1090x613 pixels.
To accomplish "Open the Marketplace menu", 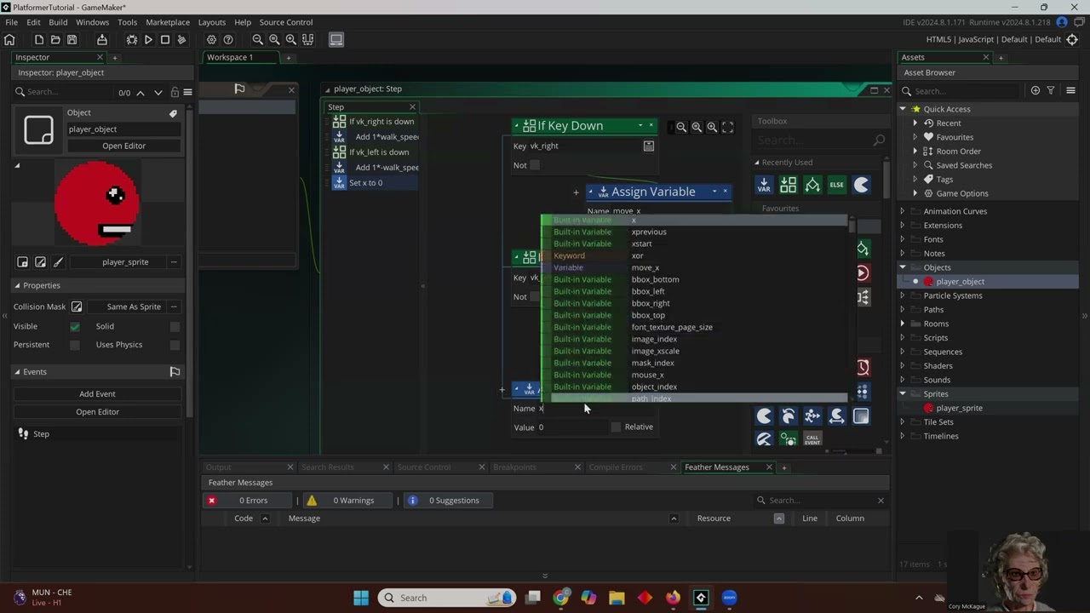I will click(168, 22).
